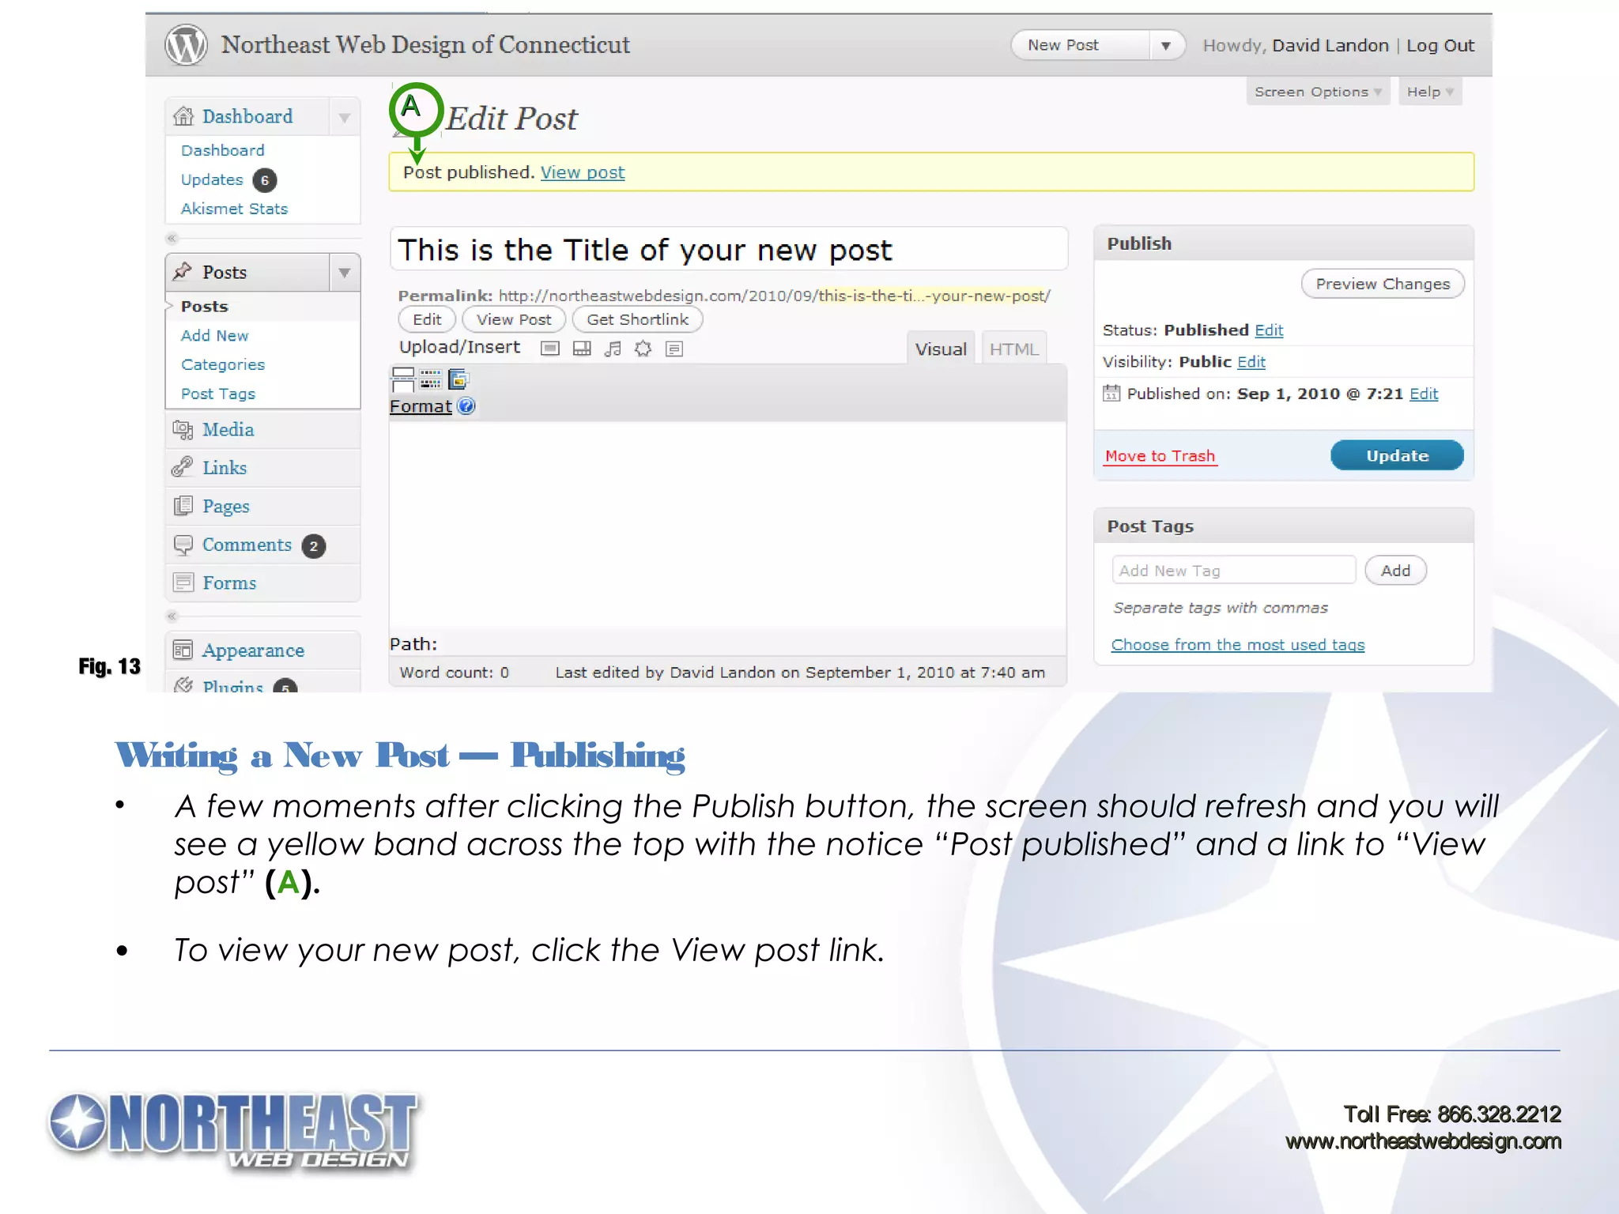Click the View Post button

coord(514,319)
